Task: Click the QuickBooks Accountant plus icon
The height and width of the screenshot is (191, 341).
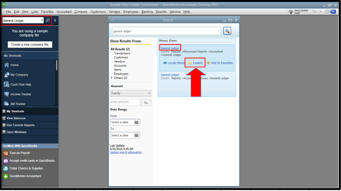Action: pyautogui.click(x=6, y=176)
